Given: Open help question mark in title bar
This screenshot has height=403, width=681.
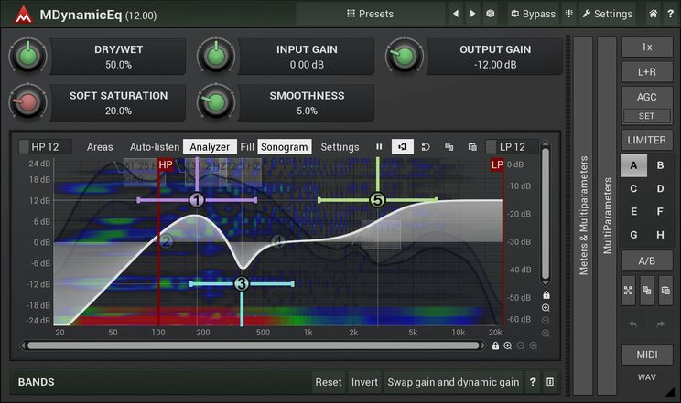Looking at the screenshot, I should point(670,14).
